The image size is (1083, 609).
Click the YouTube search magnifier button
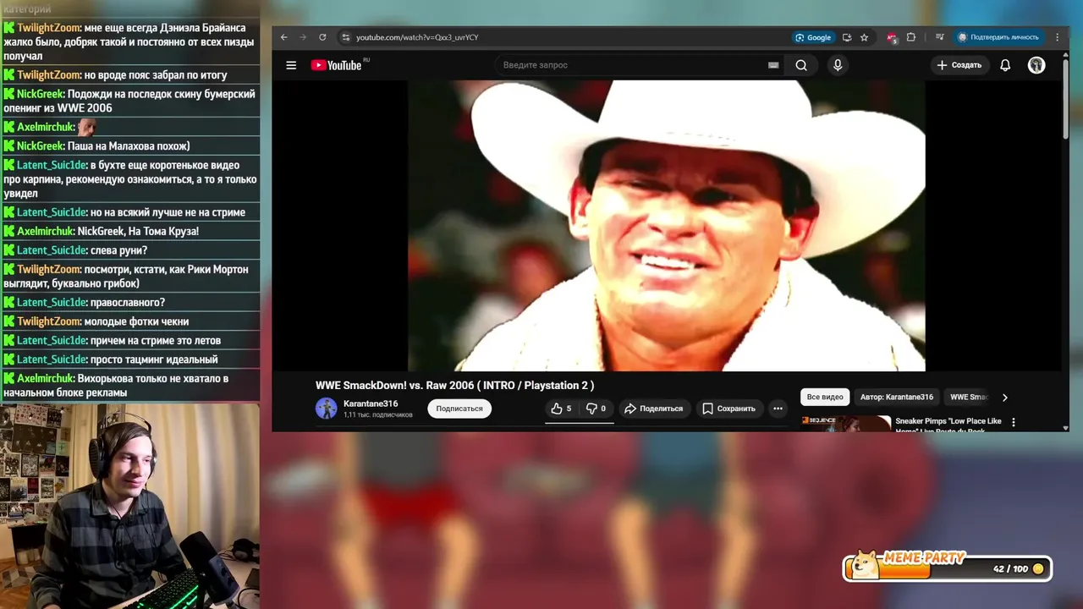801,65
